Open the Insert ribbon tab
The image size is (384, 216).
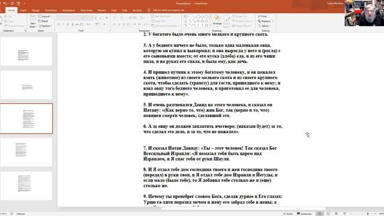[x=23, y=10]
